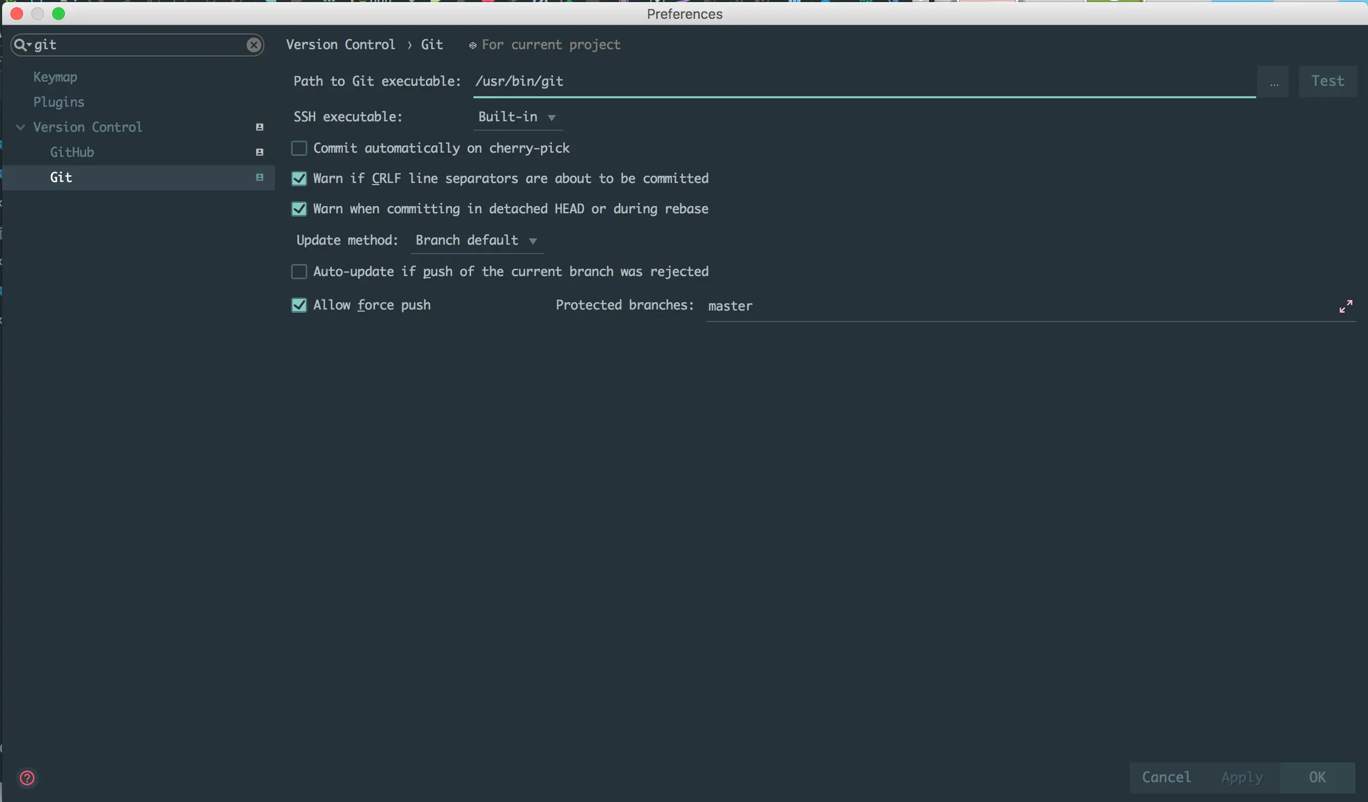Viewport: 1368px width, 802px height.
Task: Click the Protected branches text field
Action: pyautogui.click(x=1015, y=306)
